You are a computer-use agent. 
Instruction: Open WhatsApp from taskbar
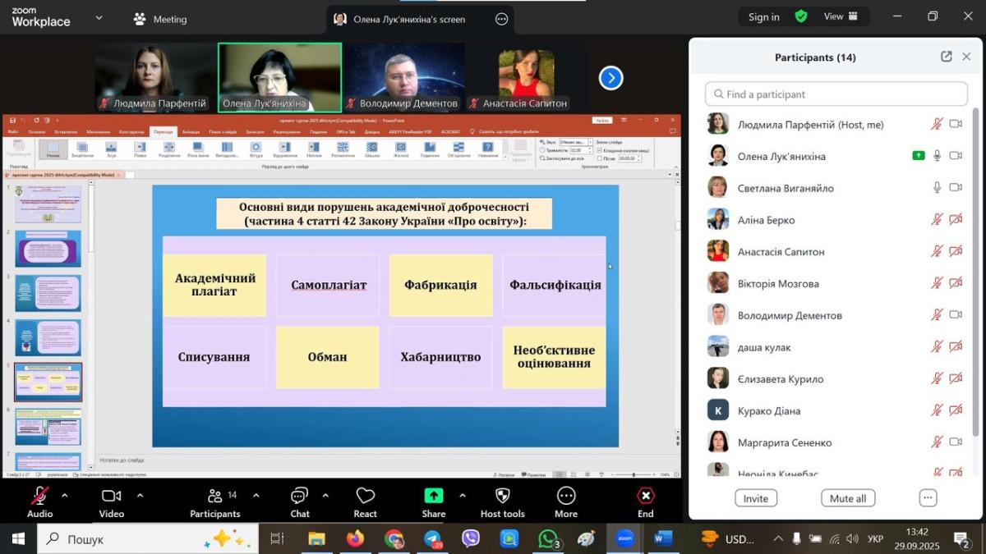coord(548,539)
